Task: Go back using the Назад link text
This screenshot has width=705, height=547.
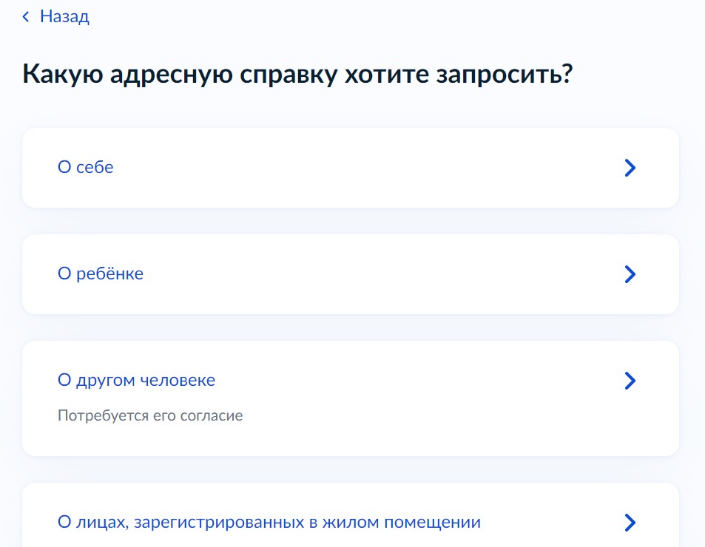Action: (x=64, y=16)
